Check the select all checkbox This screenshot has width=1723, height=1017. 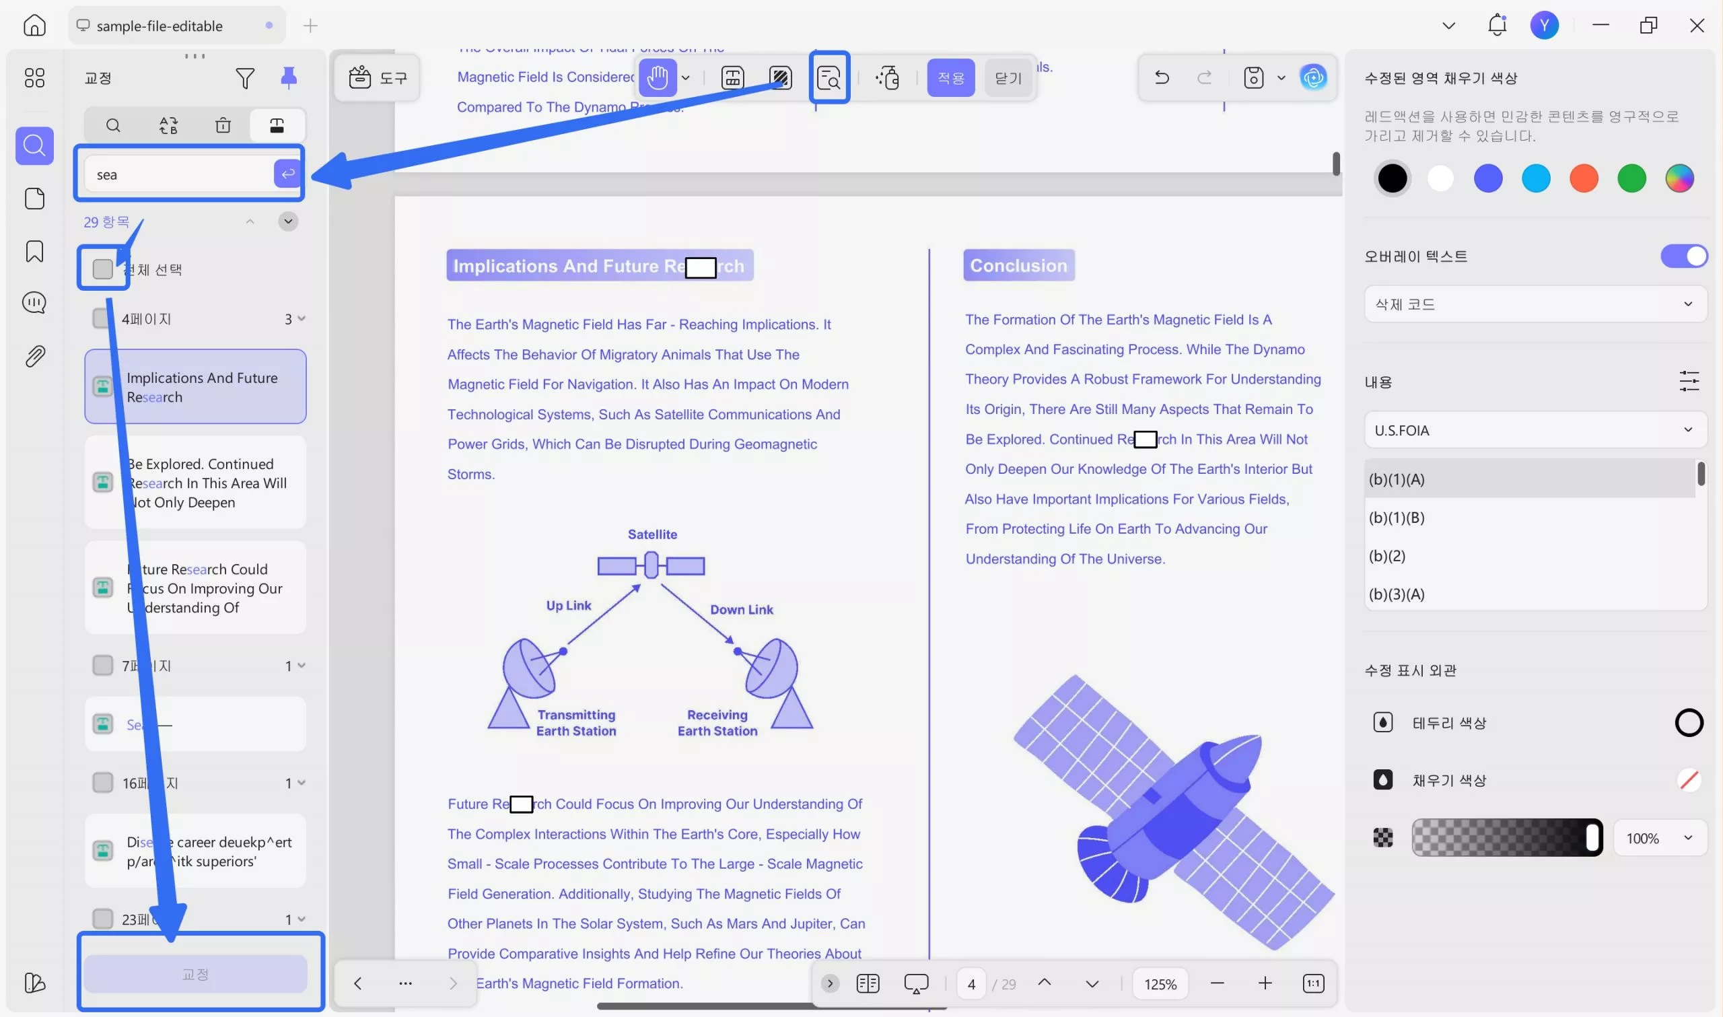[x=103, y=269]
